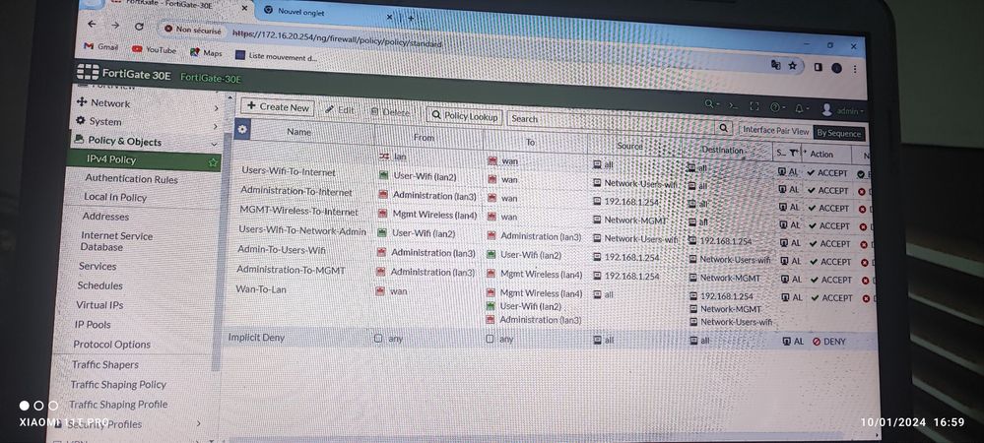This screenshot has height=443, width=984.
Task: Open Services page
Action: (x=98, y=266)
